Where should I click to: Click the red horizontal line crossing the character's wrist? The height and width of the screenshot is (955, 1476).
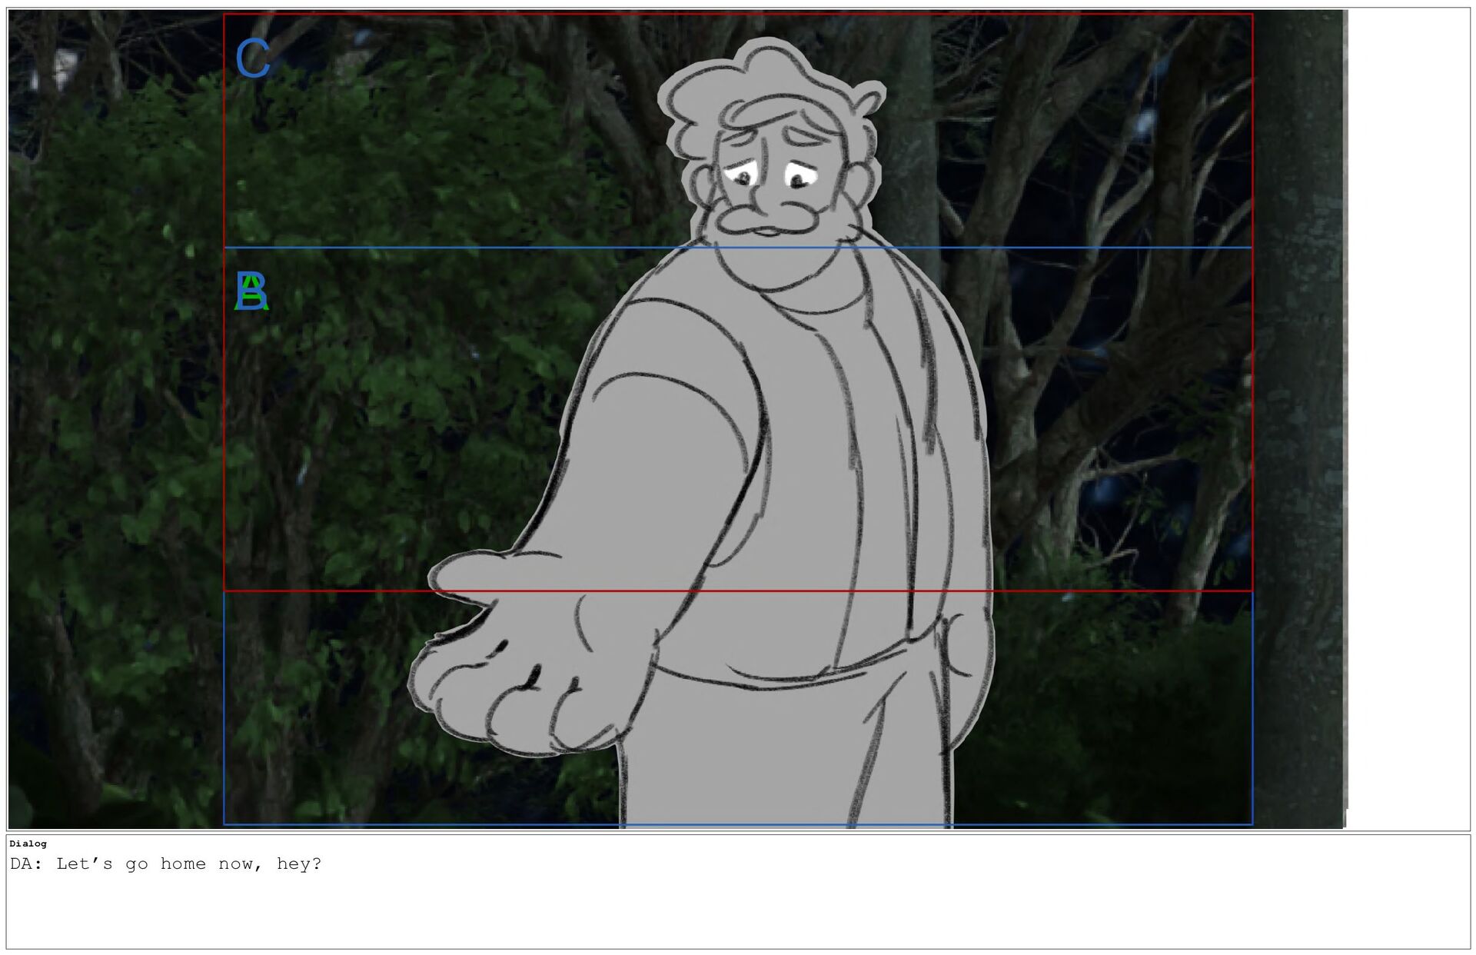click(x=615, y=591)
